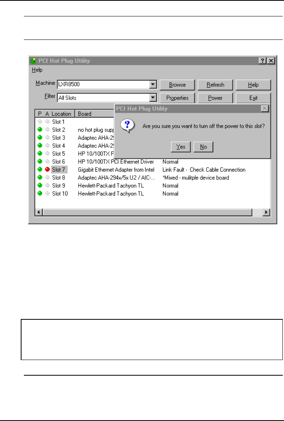The width and height of the screenshot is (284, 421).
Task: Confirm power off with Yes
Action: [181, 147]
